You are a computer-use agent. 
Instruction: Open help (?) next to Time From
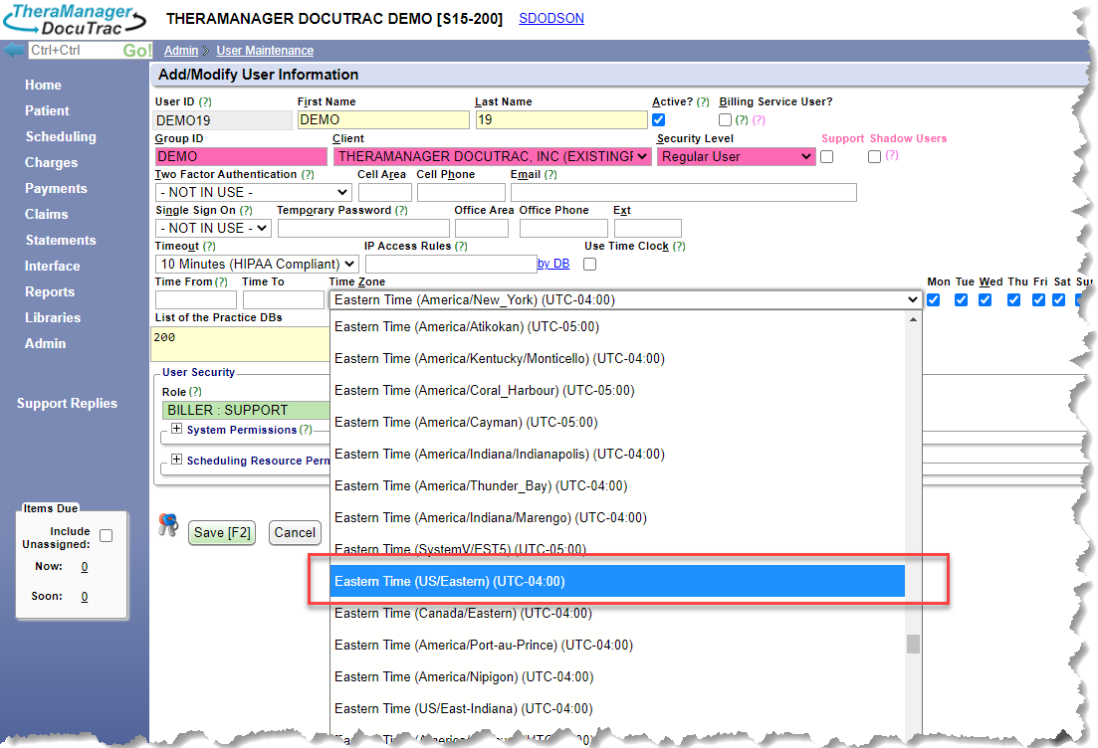click(x=221, y=281)
